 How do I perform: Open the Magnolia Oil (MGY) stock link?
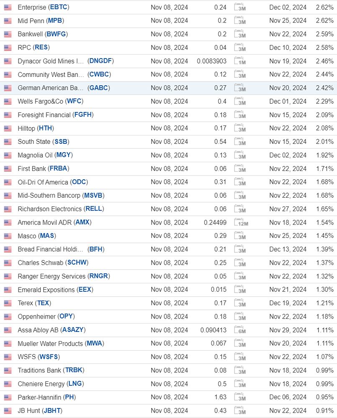[45, 155]
